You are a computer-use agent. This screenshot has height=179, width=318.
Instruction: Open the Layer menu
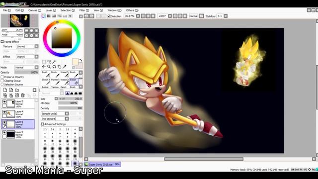click(51, 10)
